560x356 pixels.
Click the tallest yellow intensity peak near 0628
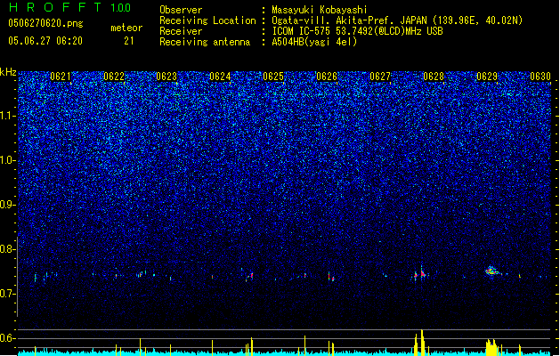(422, 342)
